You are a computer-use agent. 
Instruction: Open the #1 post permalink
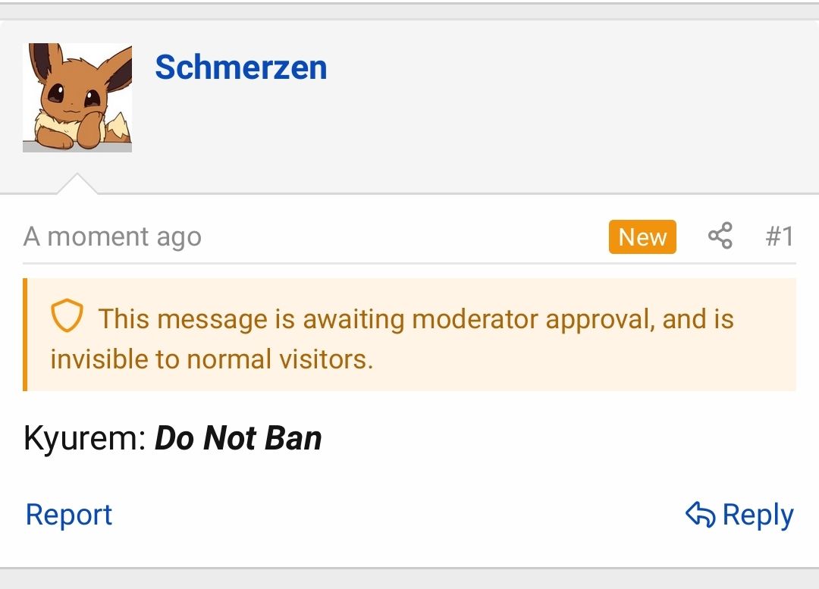779,237
